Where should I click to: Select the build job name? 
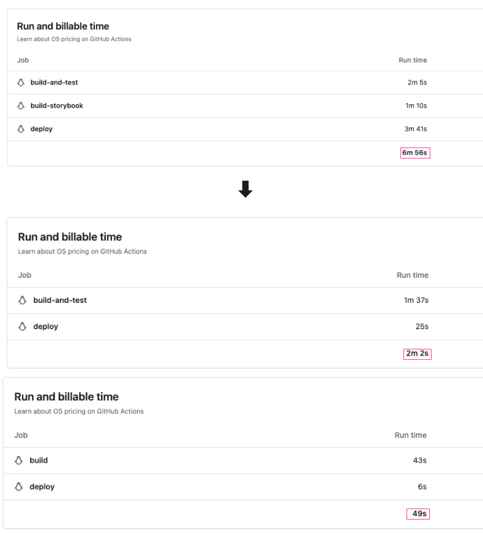[x=39, y=460]
